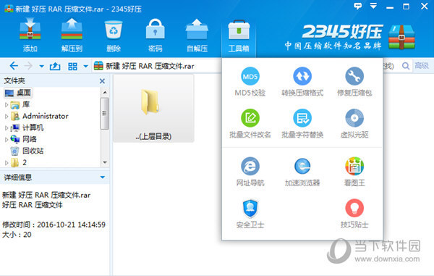Click the 删除 (Delete) recycle bin icon

click(x=114, y=35)
